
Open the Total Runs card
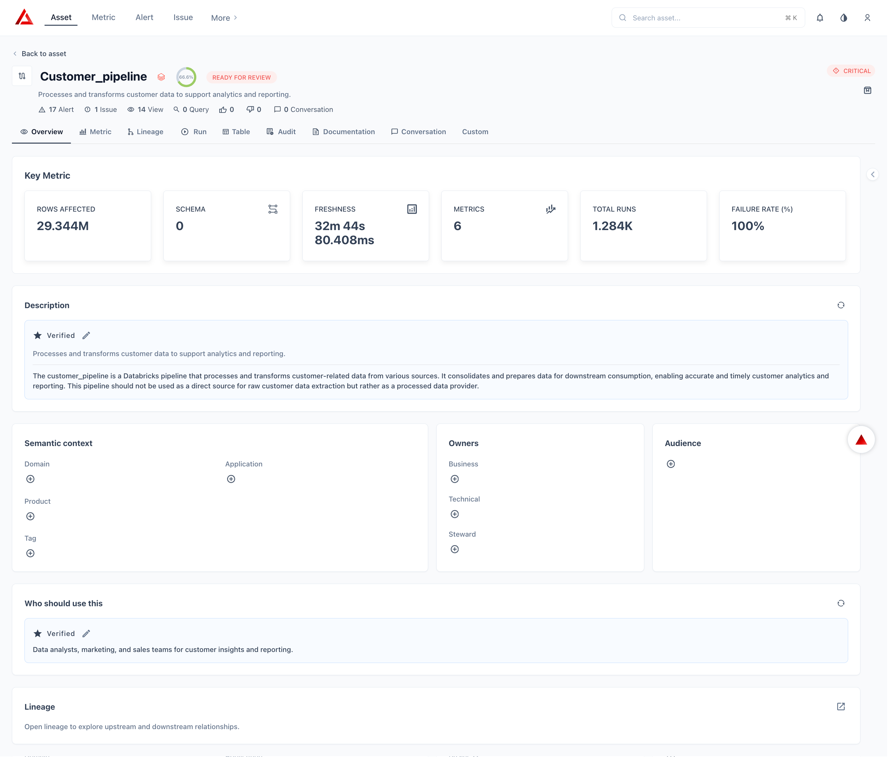(644, 226)
